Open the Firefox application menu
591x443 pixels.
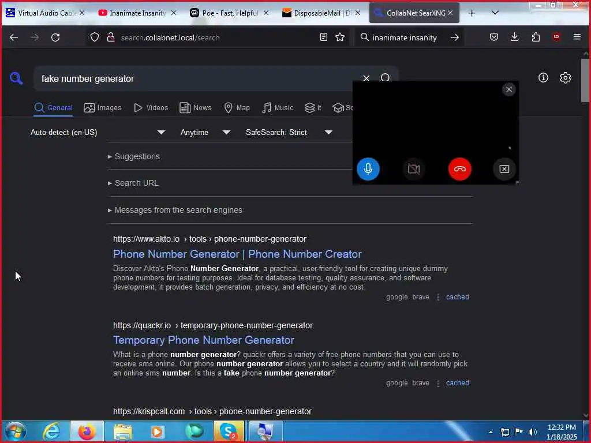(577, 37)
